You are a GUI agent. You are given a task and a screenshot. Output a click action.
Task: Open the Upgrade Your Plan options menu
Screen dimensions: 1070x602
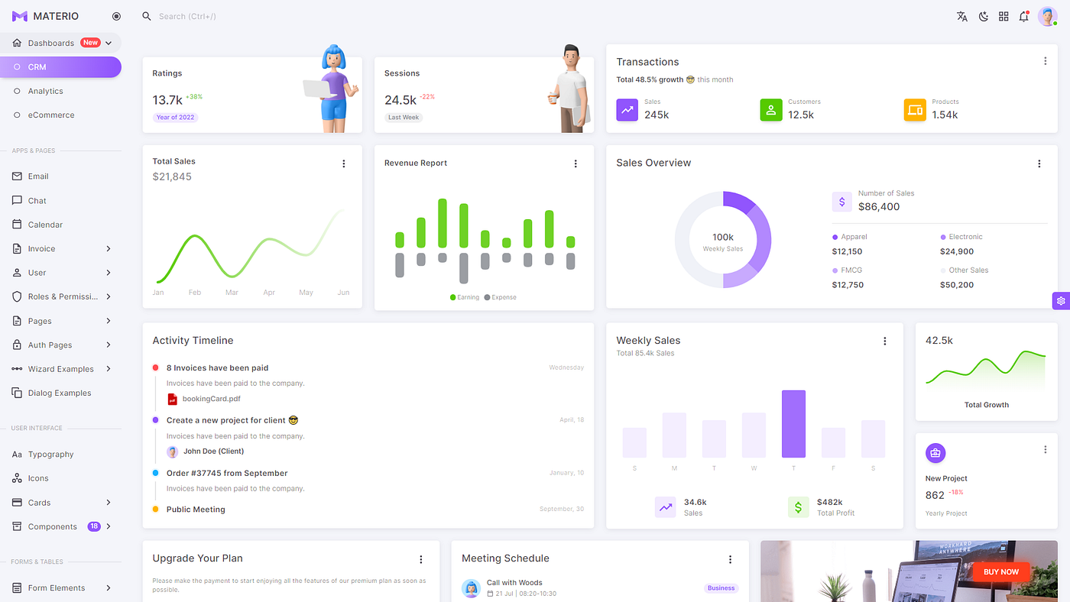pyautogui.click(x=421, y=560)
